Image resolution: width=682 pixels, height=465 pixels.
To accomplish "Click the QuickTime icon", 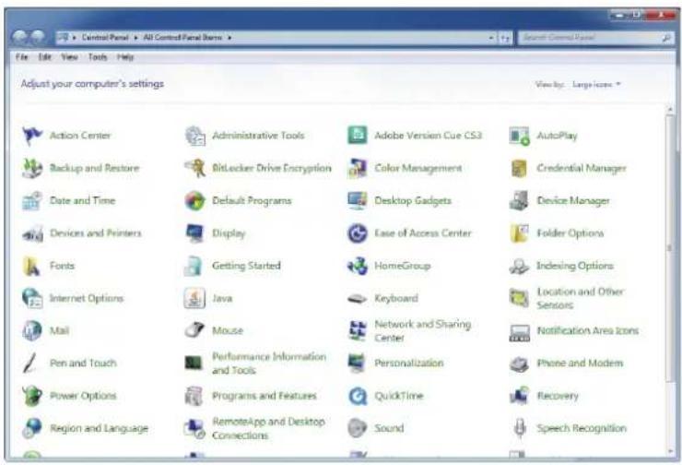I will (358, 396).
